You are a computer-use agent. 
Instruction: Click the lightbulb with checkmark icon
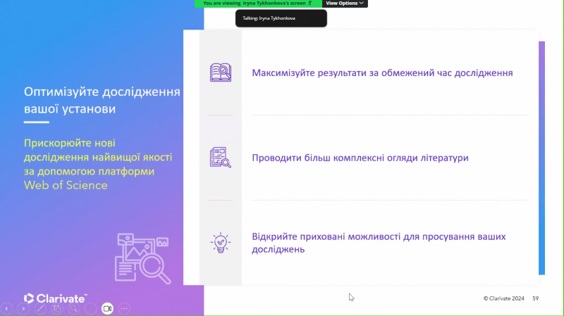(x=221, y=243)
